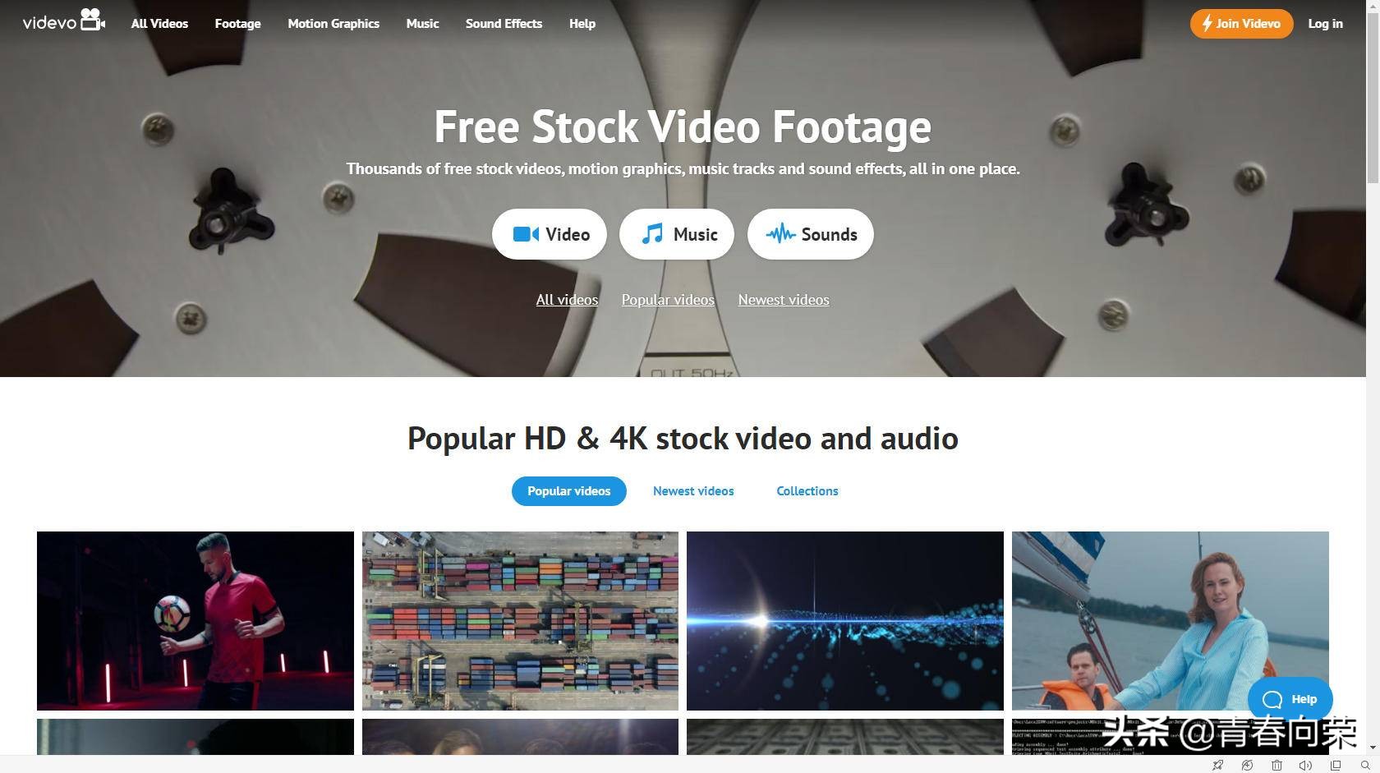Screen dimensions: 1380x773
Task: Switch to the Collections tab
Action: coord(807,491)
